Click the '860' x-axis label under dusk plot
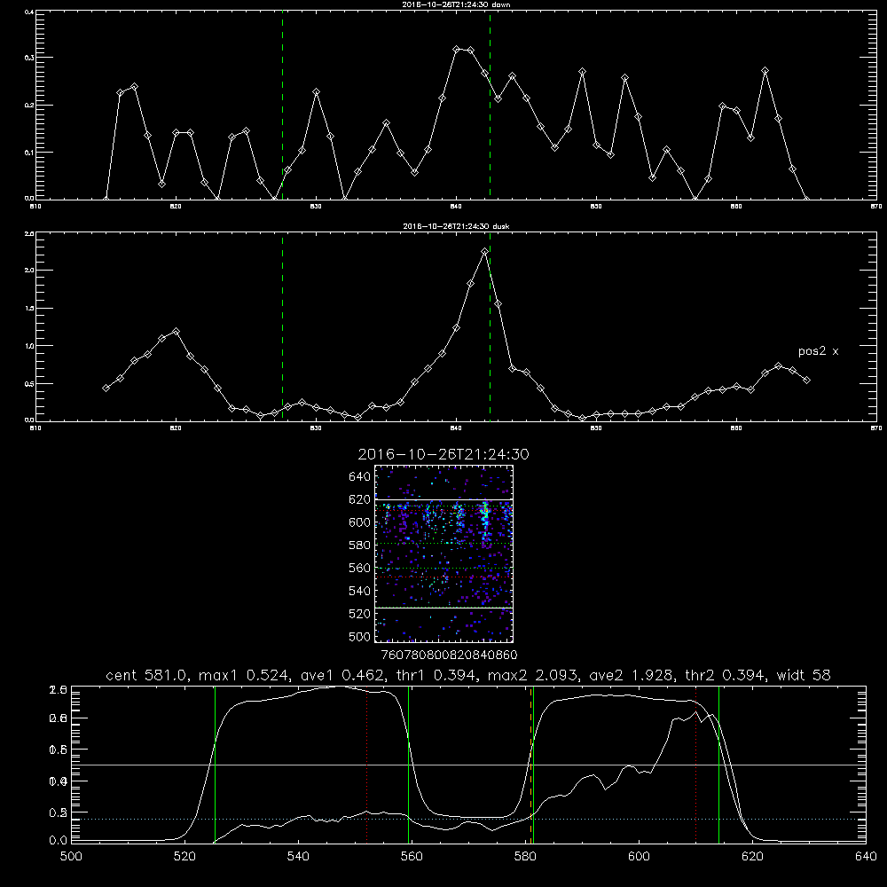The width and height of the screenshot is (887, 887). pos(736,428)
